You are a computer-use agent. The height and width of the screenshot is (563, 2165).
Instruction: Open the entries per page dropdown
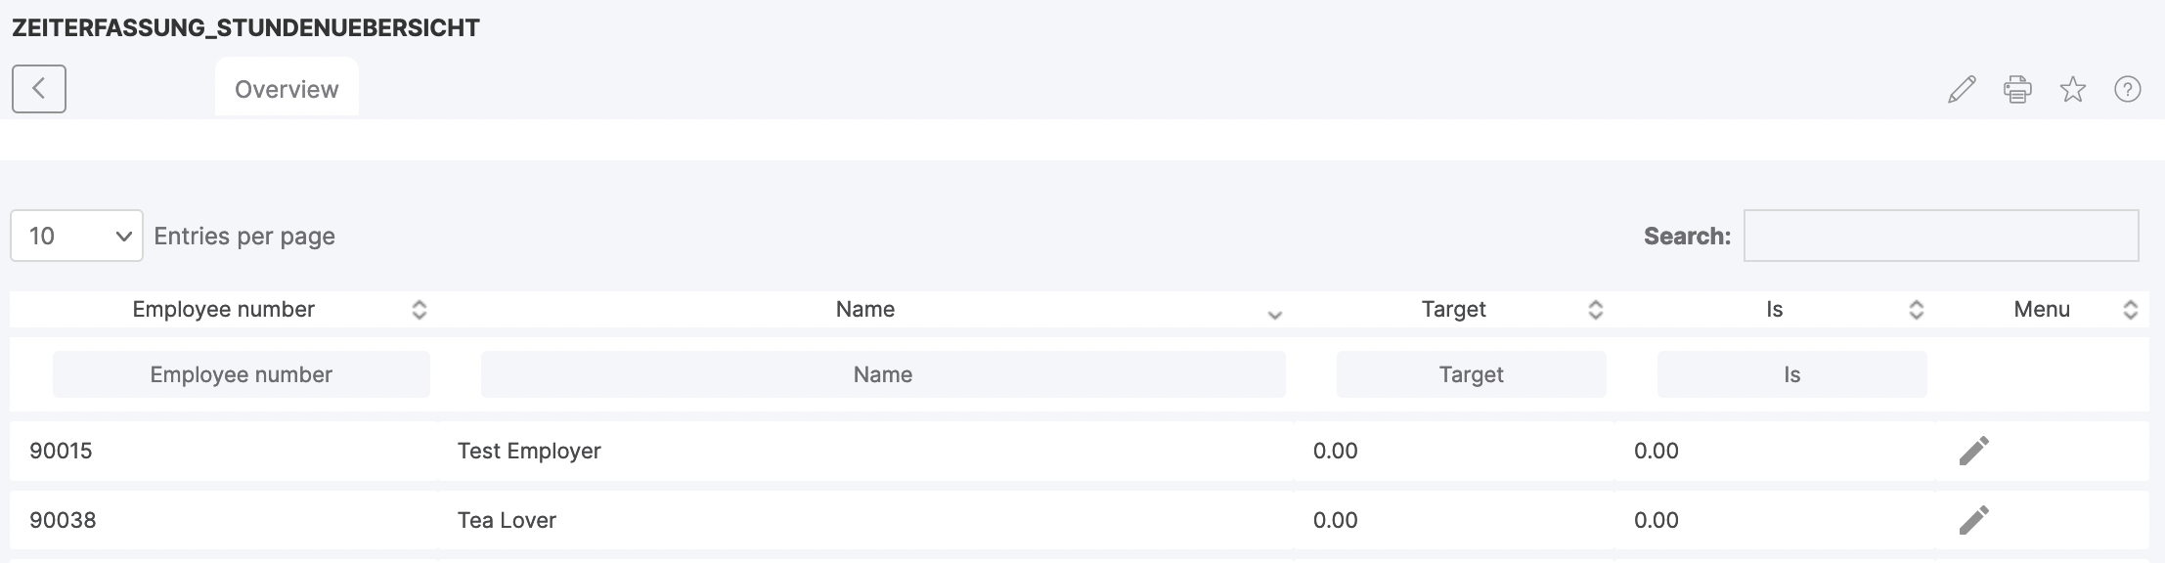pyautogui.click(x=76, y=236)
